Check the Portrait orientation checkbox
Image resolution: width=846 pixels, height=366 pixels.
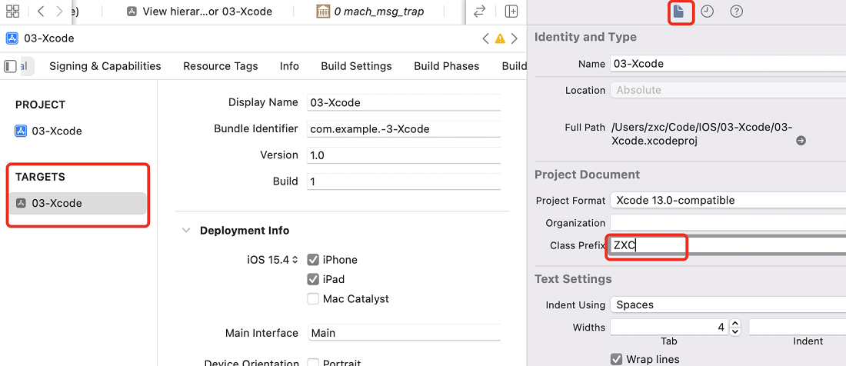313,362
